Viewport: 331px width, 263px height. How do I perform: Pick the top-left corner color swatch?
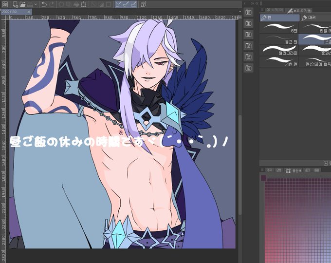[263, 178]
